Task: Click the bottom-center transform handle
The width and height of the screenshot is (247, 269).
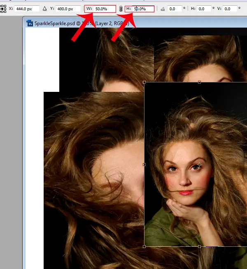Action: click(x=200, y=246)
